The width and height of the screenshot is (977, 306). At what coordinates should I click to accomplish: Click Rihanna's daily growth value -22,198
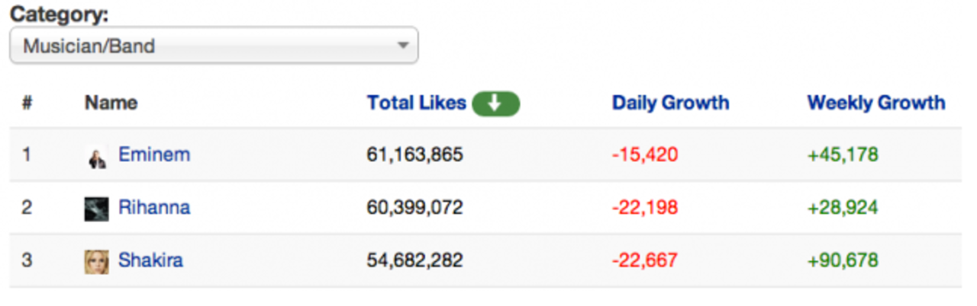click(x=644, y=208)
